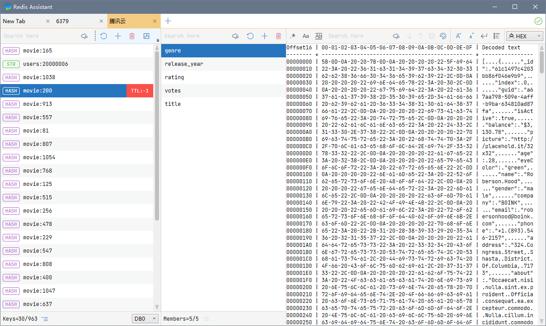Check the green connection status icon
Screen dimensions: 546x326
click(538, 21)
